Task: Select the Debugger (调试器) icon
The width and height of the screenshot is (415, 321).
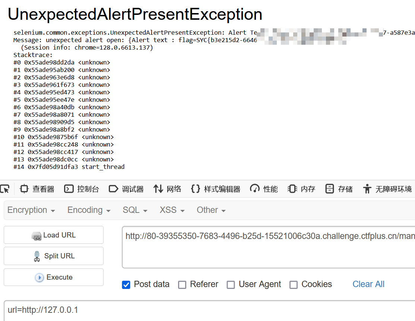Action: pos(114,189)
